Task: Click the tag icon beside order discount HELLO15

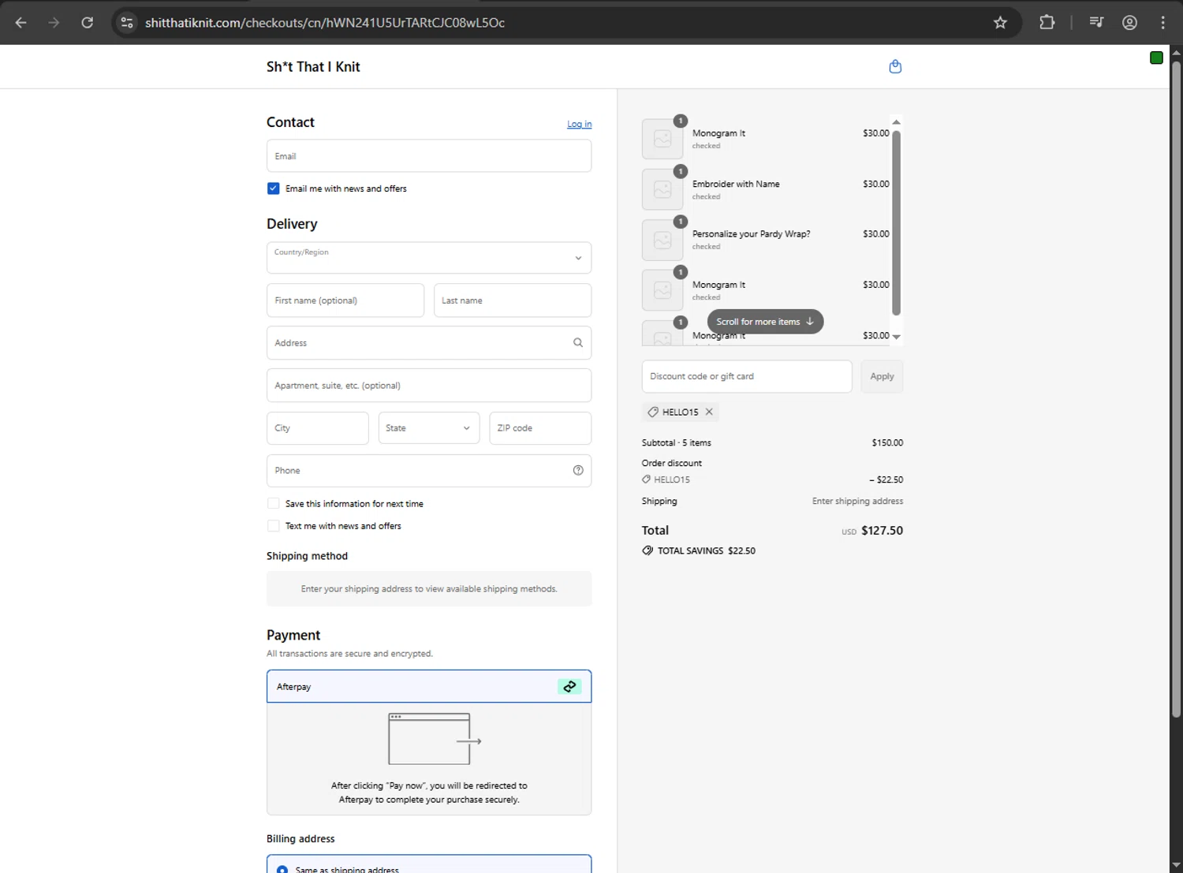Action: (x=647, y=479)
